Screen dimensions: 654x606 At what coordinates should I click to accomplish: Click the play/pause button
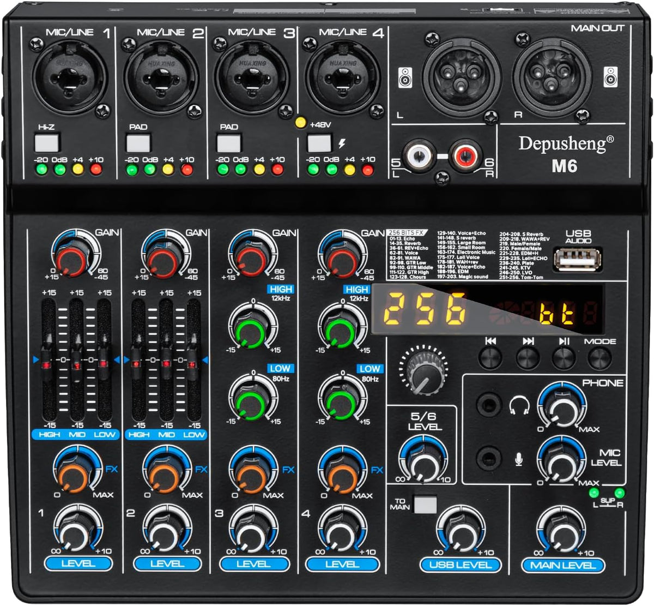[x=564, y=358]
